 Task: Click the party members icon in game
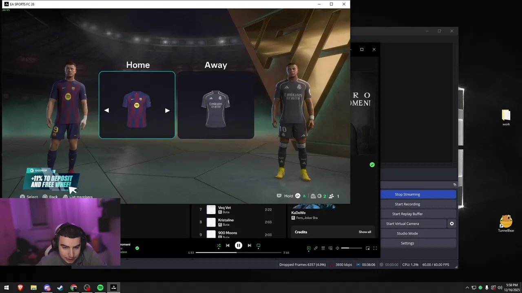[x=332, y=196]
